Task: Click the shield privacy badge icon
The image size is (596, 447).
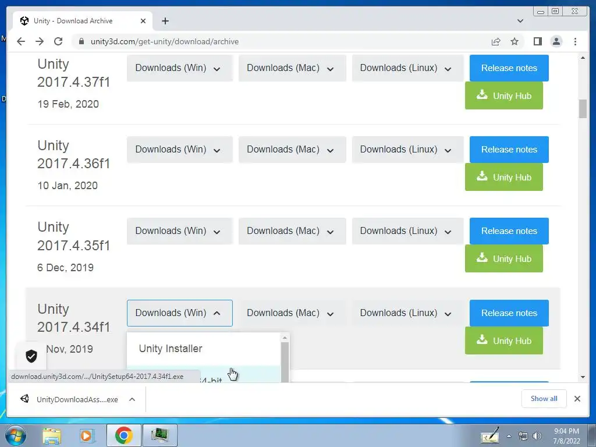Action: (31, 356)
